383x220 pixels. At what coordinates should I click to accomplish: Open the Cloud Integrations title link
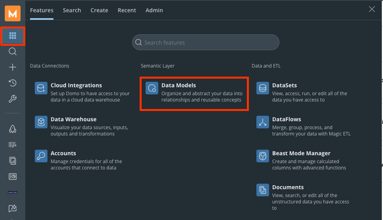76,85
